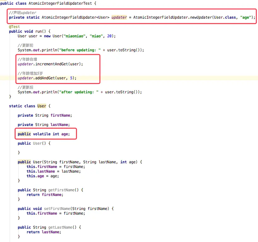
Task: Click the "age" string literal in newUpdater
Action: pos(246,17)
